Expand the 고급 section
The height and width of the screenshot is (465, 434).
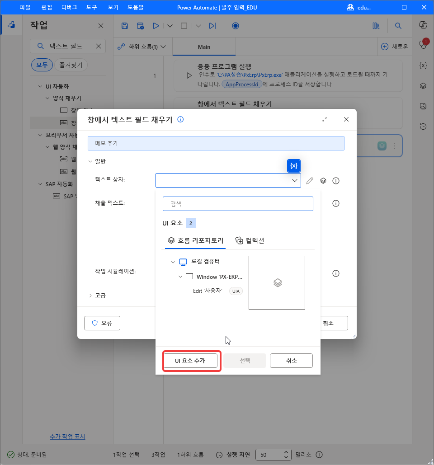90,296
